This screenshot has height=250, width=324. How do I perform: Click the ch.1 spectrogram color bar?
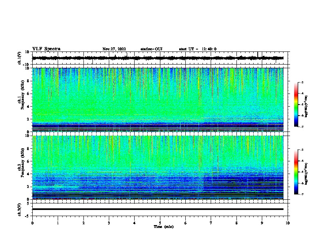click(296, 105)
